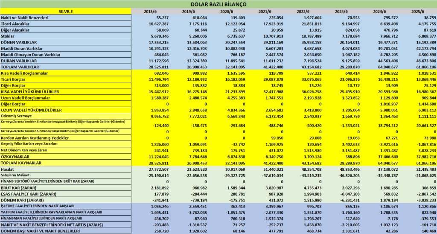The image size is (437, 234).
Task: Click the 2020/6 column header
Action: [226, 12]
